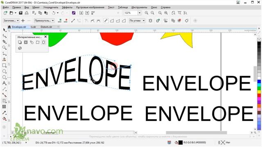262x147 pixels.
Task: Open the Заготовк... presets dropdown
Action: pyautogui.click(x=11, y=21)
